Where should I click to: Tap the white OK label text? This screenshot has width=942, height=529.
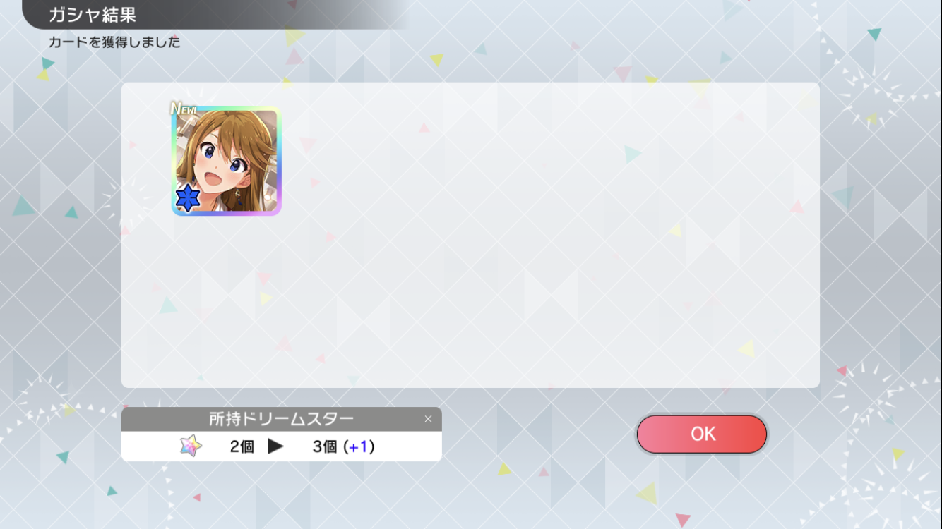[x=703, y=434]
